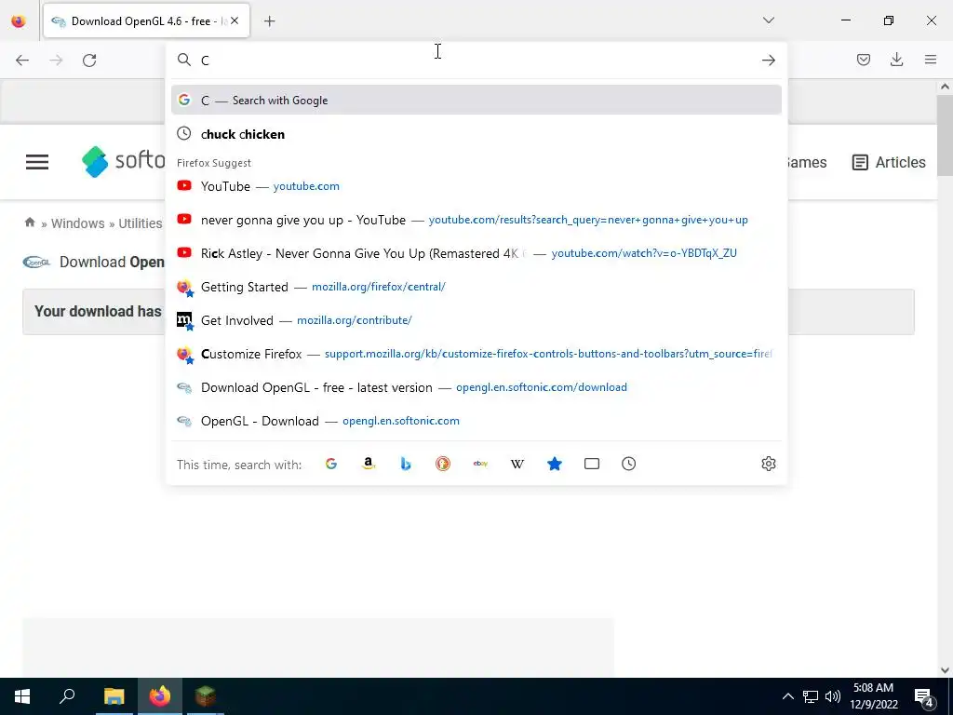Open the Rick Astley Never Gonna Give You Up suggestion
The image size is (953, 715).
pos(476,253)
